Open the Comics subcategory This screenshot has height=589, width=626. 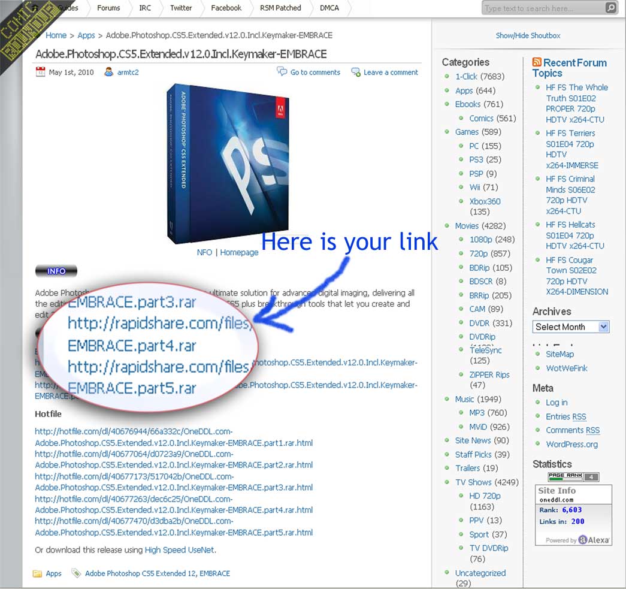coord(481,118)
